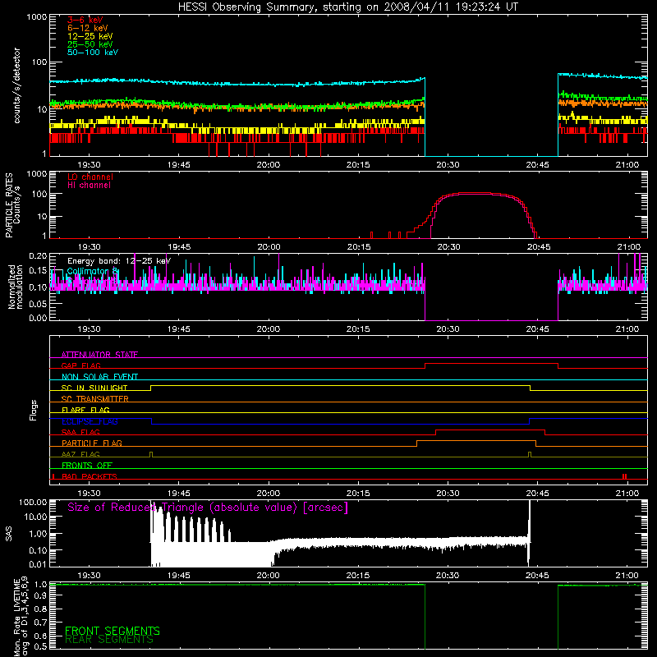
Task: Select the 6-12 keV legend label
Action: [x=87, y=28]
